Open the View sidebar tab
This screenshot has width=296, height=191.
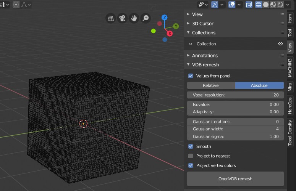[x=290, y=48]
